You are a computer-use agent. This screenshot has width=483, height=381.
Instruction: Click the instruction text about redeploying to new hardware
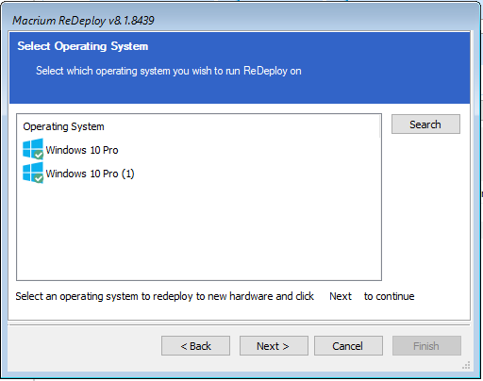(215, 296)
